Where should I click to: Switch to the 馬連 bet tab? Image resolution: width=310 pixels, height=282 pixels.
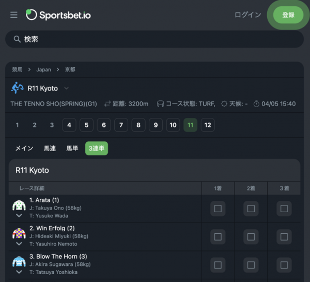(x=50, y=149)
